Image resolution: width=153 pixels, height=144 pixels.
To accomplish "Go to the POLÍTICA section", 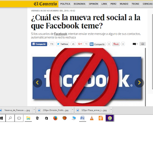I will 65,4.
